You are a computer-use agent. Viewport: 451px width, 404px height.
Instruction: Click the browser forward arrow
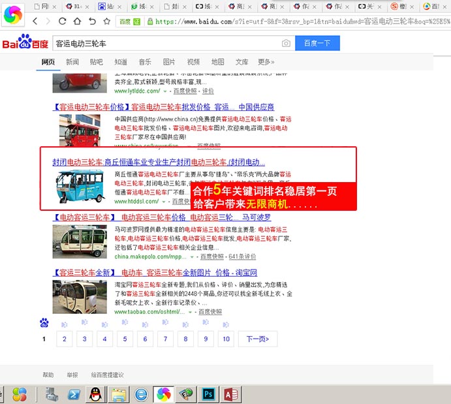[x=48, y=21]
